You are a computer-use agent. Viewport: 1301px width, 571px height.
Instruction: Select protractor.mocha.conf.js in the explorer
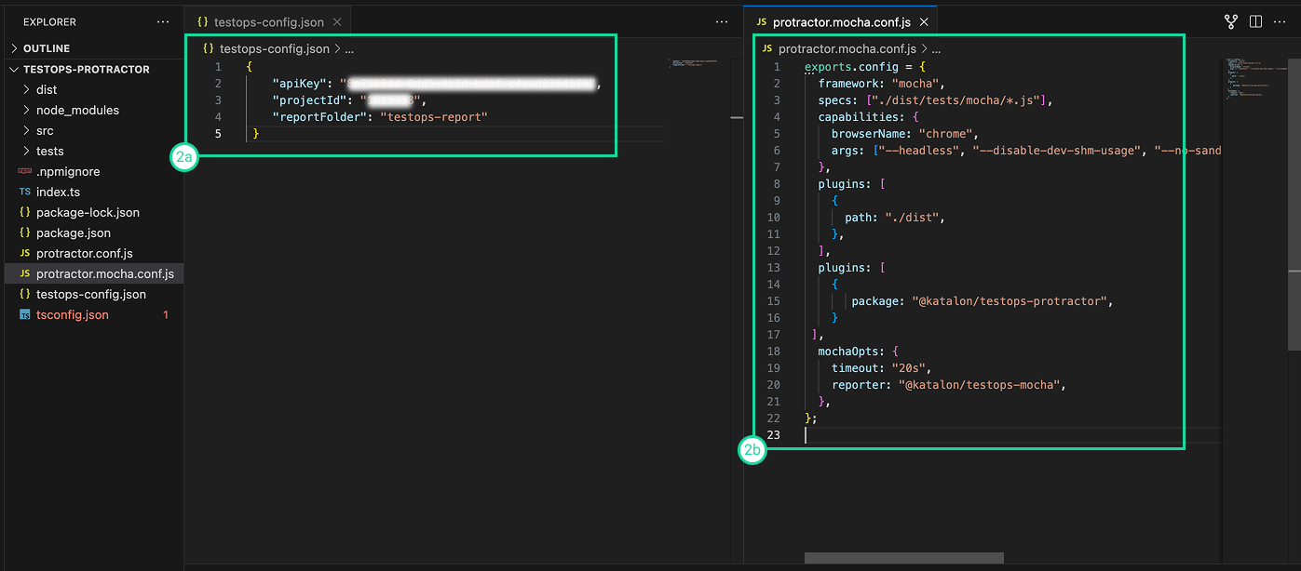[x=93, y=273]
